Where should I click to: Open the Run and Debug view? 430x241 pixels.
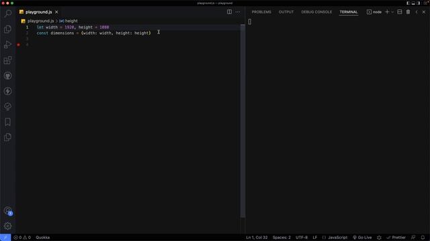[7, 45]
